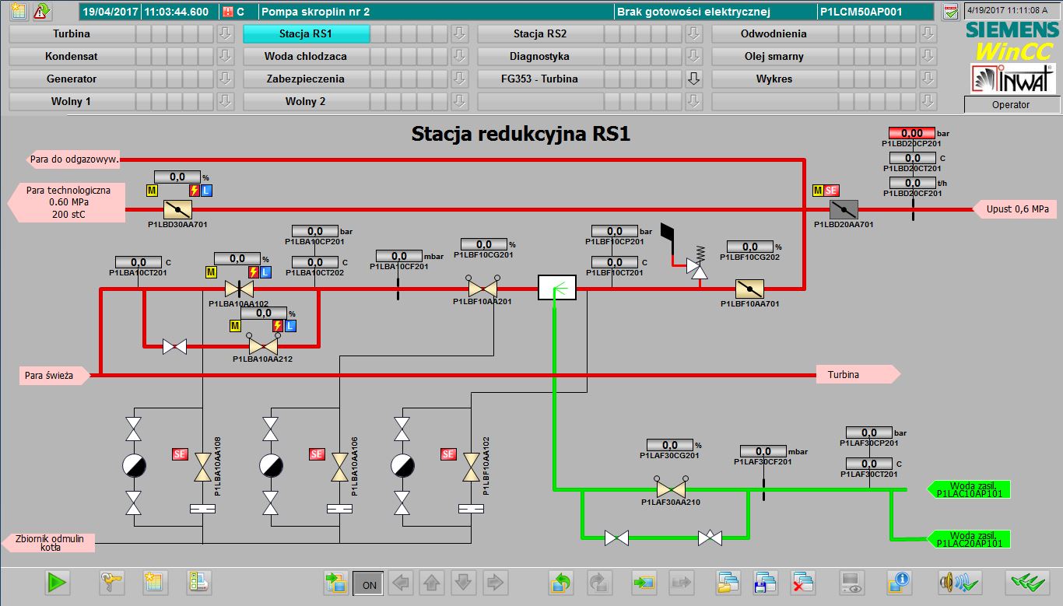Open the alarm warning icon at top-left
This screenshot has height=606, width=1063.
click(x=42, y=12)
